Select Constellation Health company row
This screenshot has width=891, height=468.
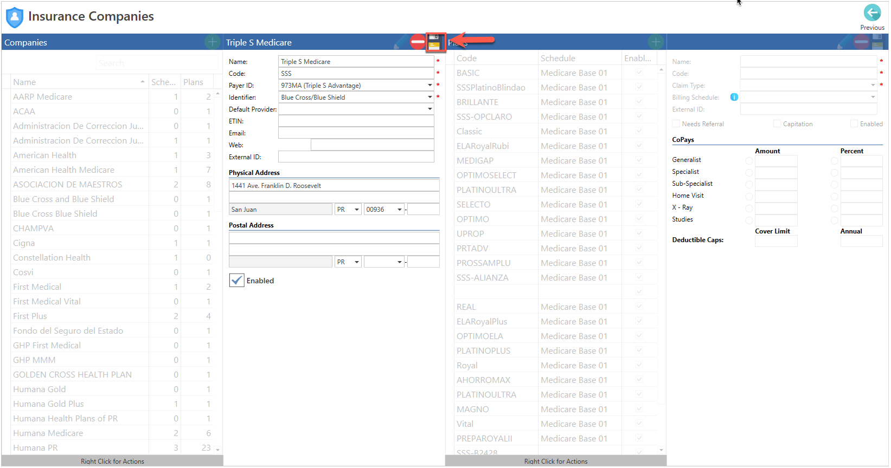[x=112, y=257]
